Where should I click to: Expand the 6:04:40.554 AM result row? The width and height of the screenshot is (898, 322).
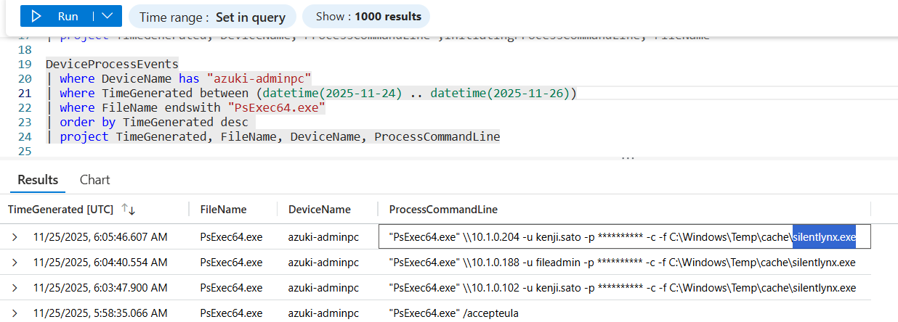[x=15, y=262]
